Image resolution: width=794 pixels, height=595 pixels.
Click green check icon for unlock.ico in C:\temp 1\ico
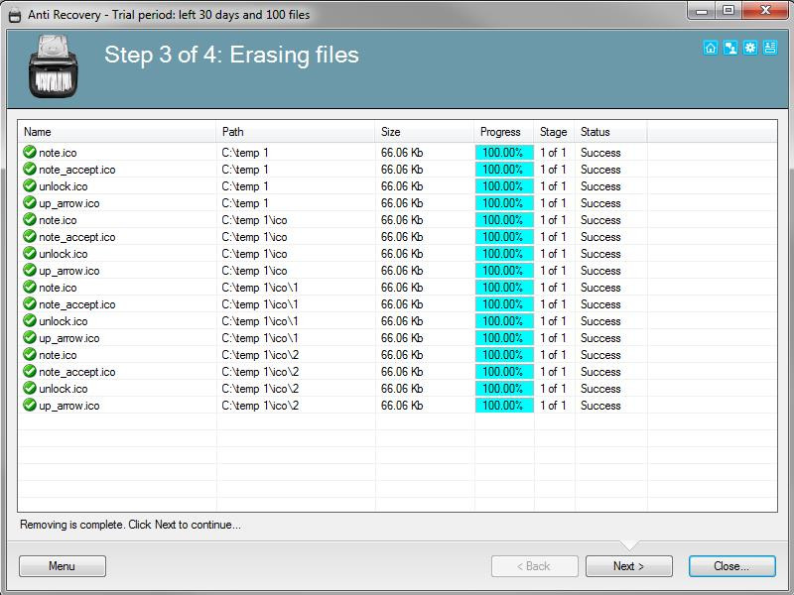[x=30, y=253]
